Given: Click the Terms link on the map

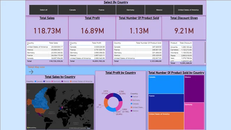Looking at the screenshot, I should click(89, 128).
